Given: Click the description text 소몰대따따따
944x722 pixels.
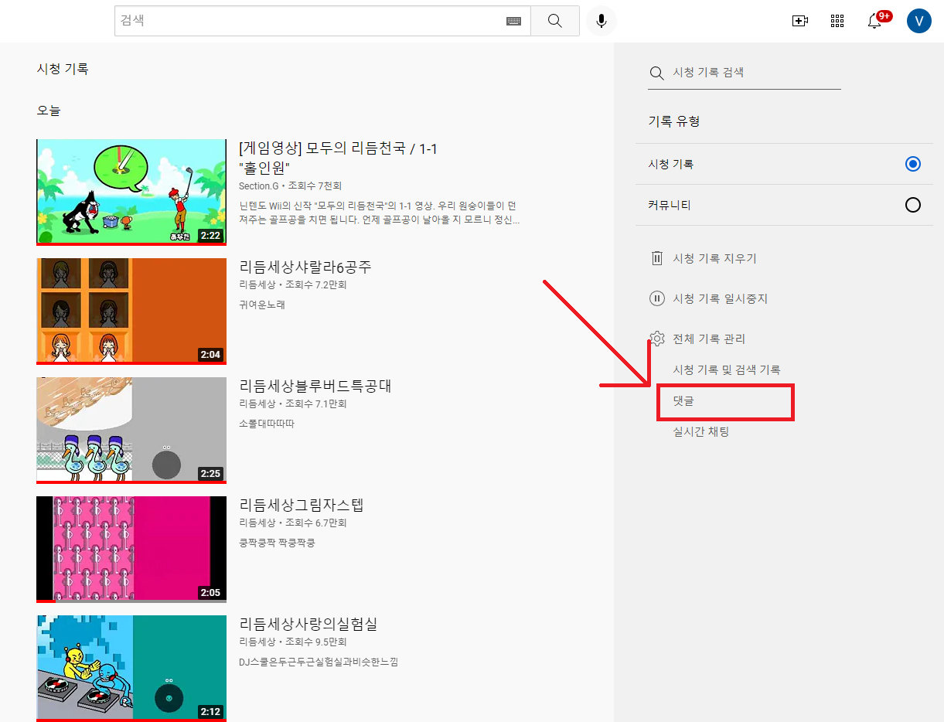Looking at the screenshot, I should [x=267, y=424].
